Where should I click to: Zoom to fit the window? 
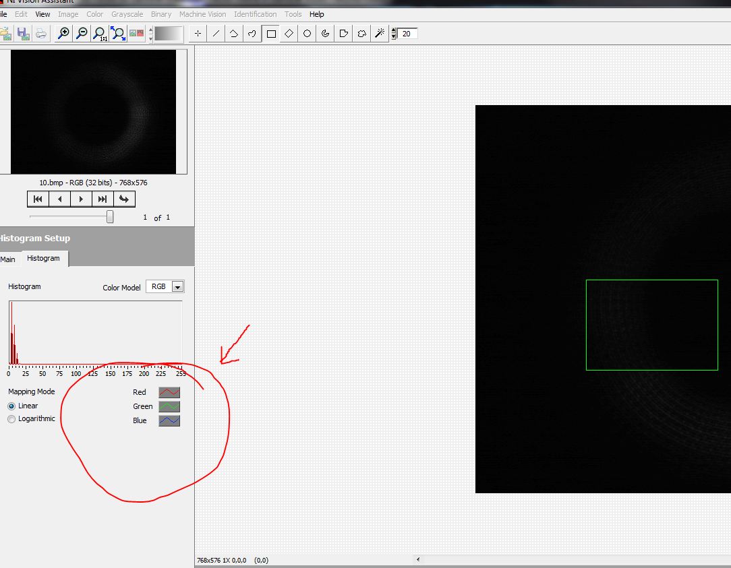pos(118,34)
